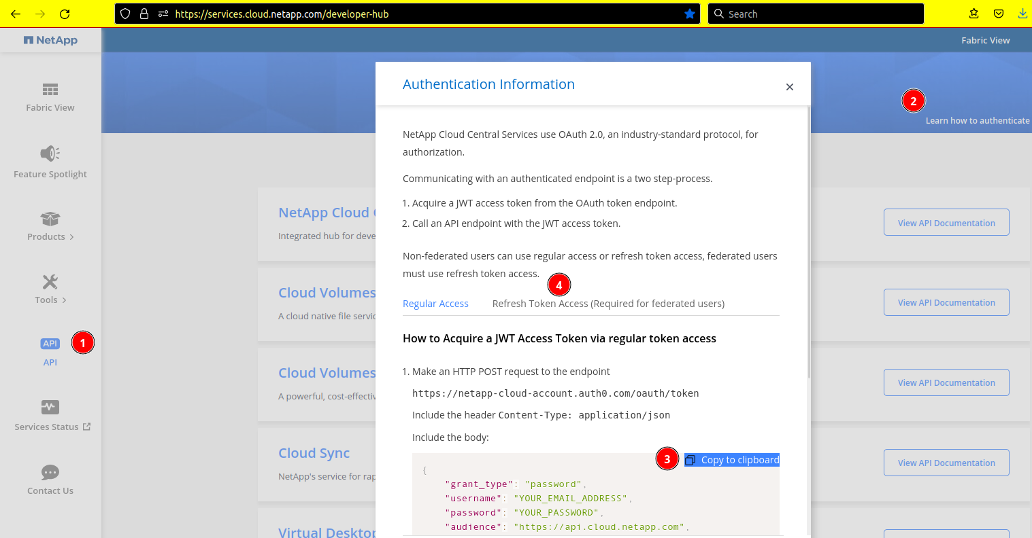Image resolution: width=1032 pixels, height=538 pixels.
Task: Expand Tools submenu chevron
Action: pyautogui.click(x=64, y=300)
